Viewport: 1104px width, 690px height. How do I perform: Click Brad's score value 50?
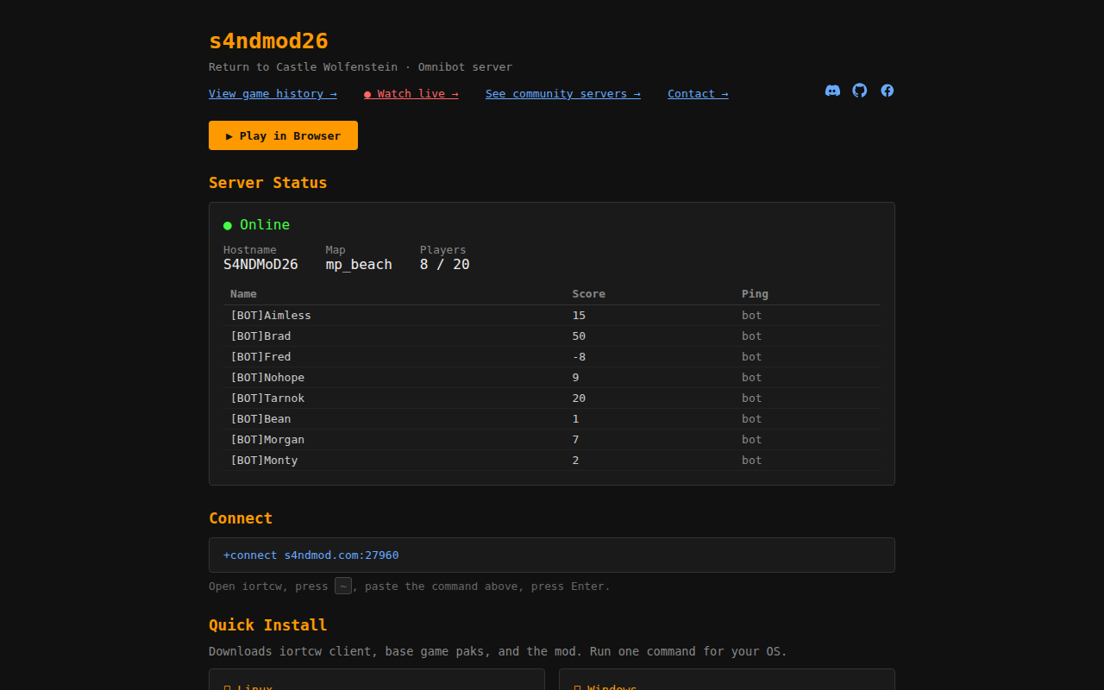pyautogui.click(x=579, y=336)
